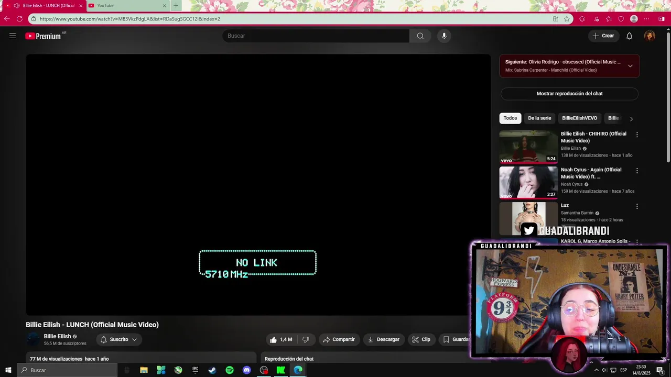Open more options for Luz video
This screenshot has height=377, width=671.
click(637, 206)
